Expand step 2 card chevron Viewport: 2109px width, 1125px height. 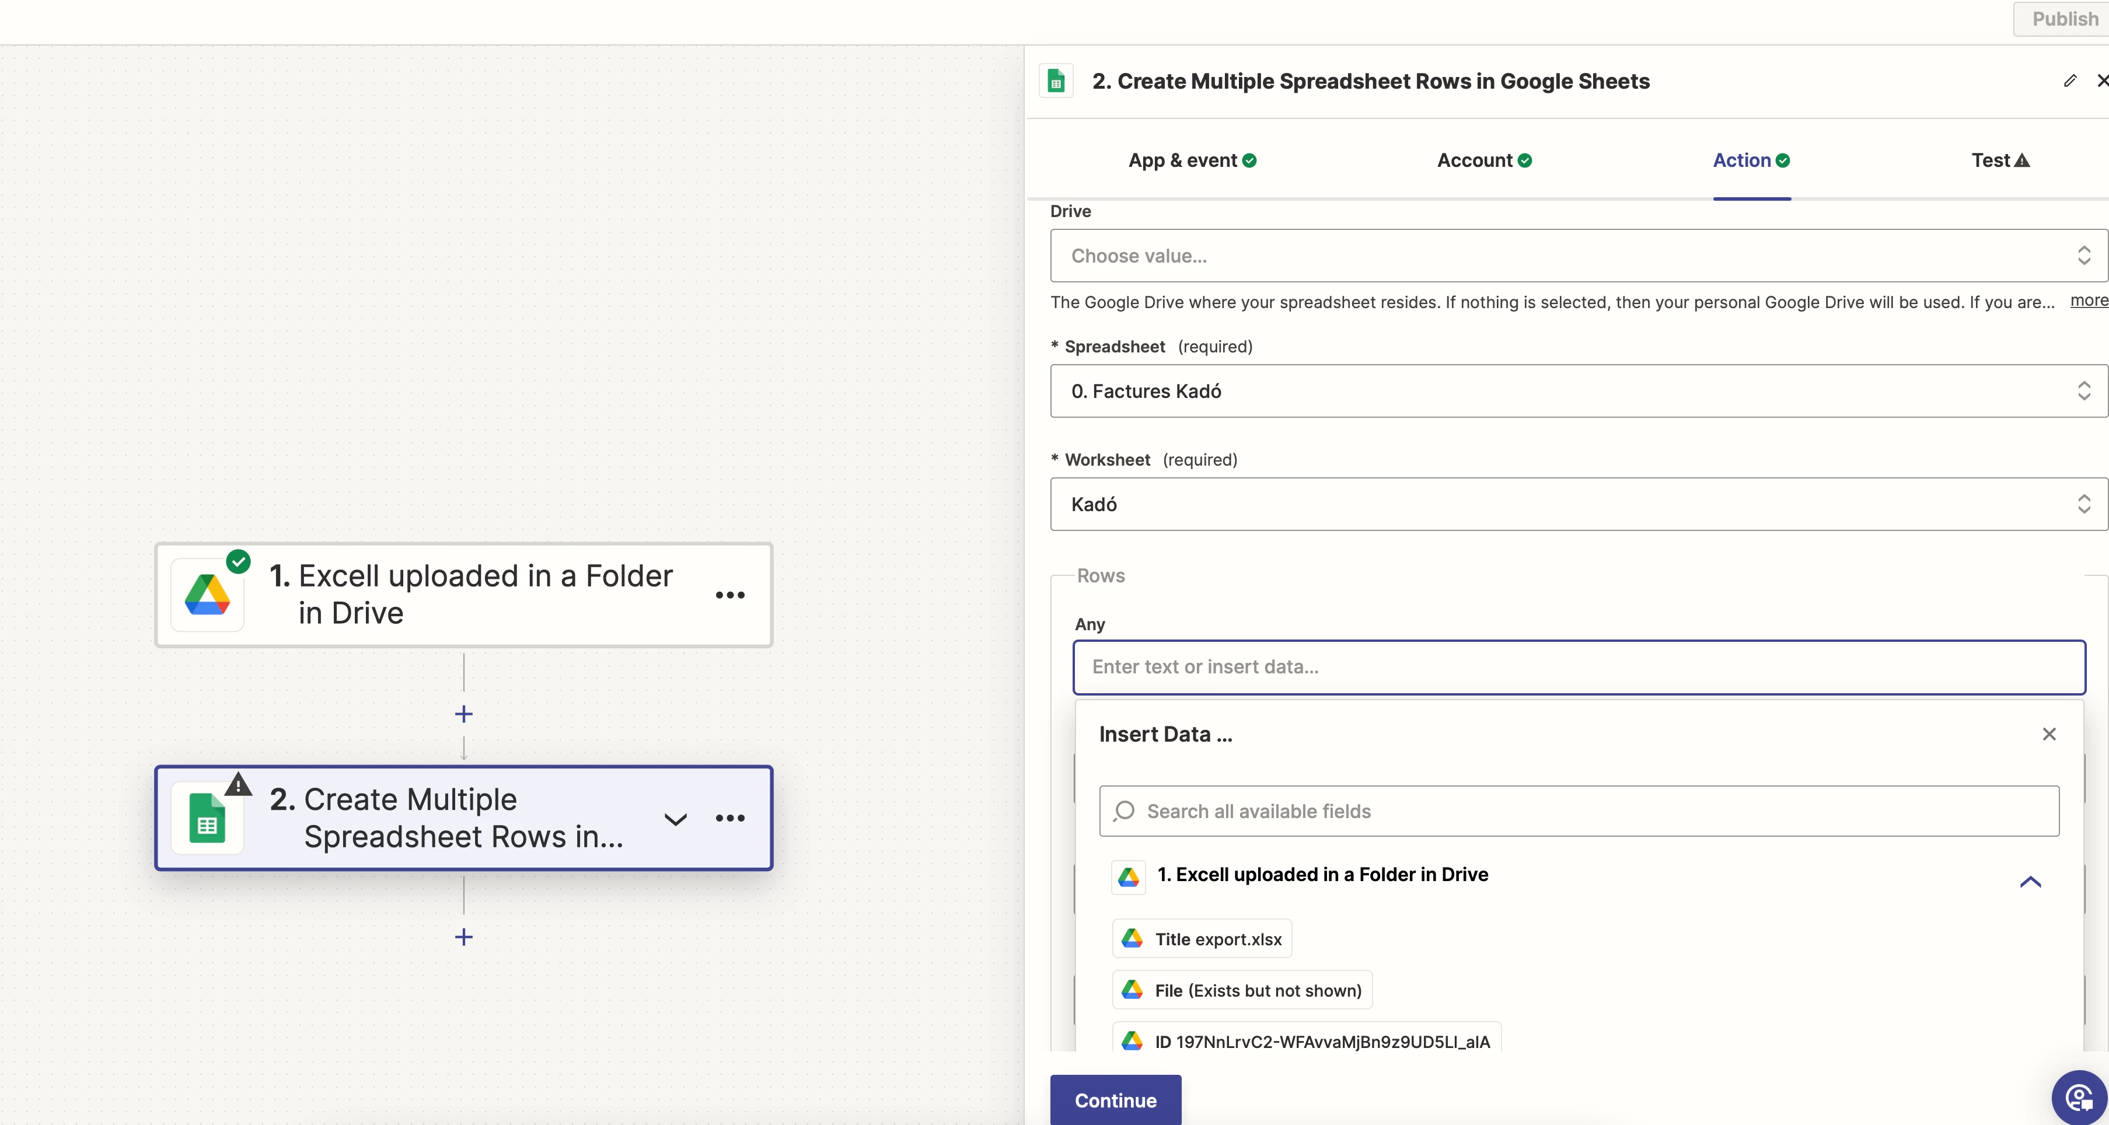(x=675, y=819)
